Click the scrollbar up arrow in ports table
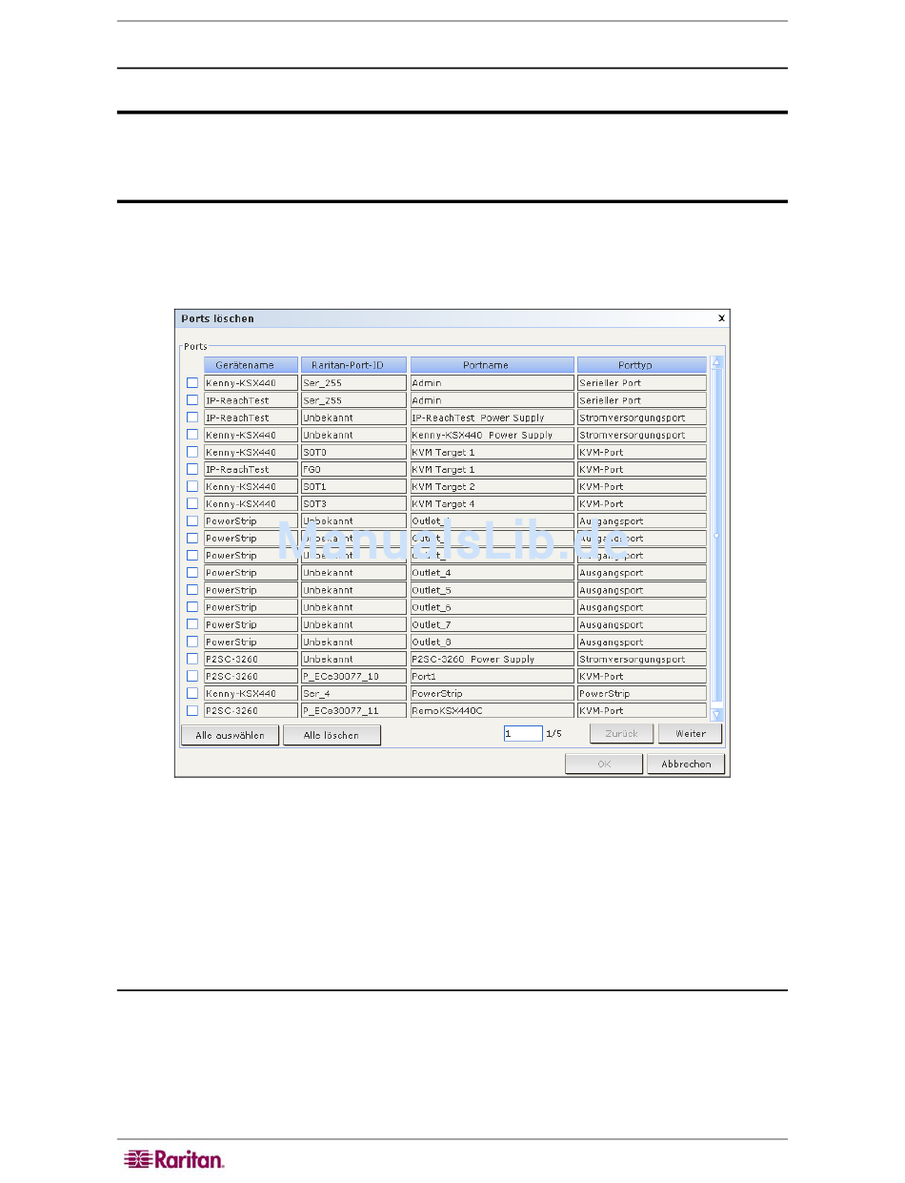This screenshot has height=1183, width=905. coord(716,362)
